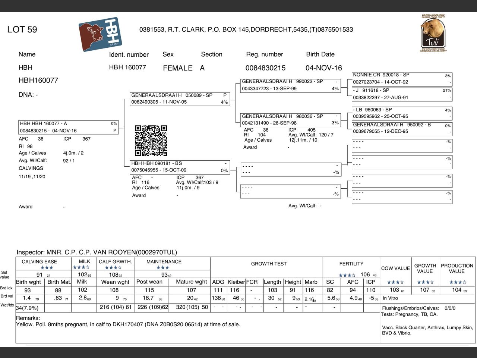The height and width of the screenshot is (358, 477).
Task: Click the Maintenance star rating
Action: [163, 267]
